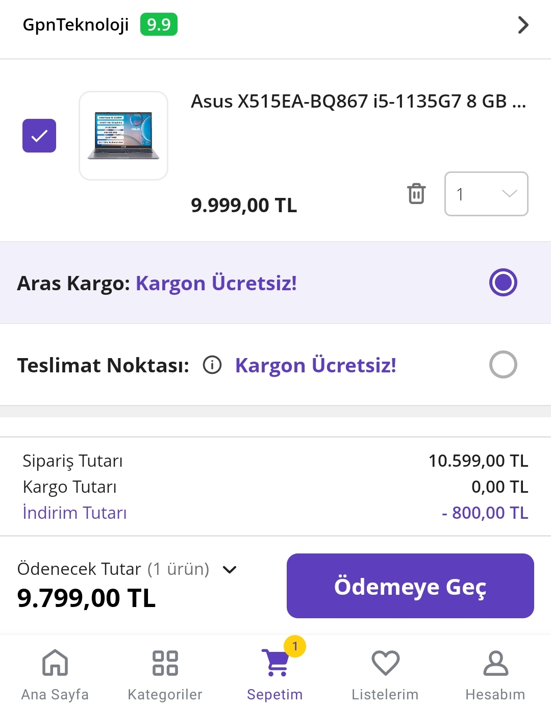
Task: Expand Ödenecek Tutar details chevron
Action: click(230, 569)
